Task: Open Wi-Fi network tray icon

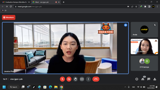Action: coord(138,87)
